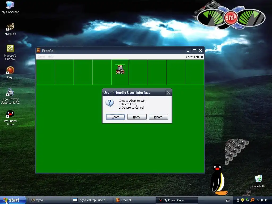
Task: Open My Computer desktop icon
Action: pos(10,7)
